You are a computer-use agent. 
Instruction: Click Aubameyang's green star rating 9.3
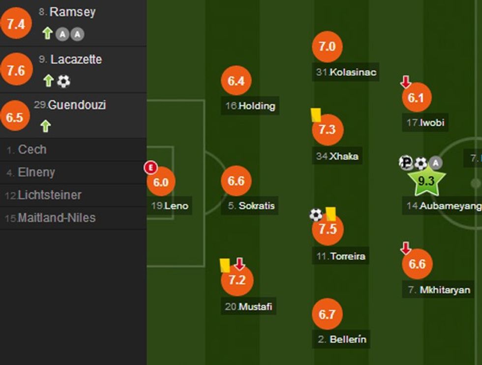(x=425, y=181)
